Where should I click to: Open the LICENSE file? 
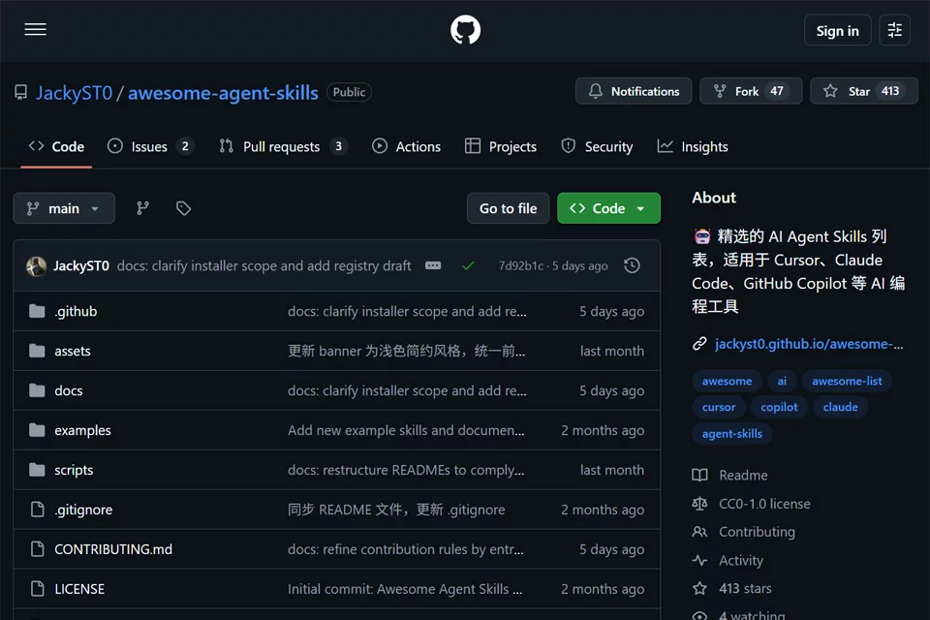coord(79,589)
